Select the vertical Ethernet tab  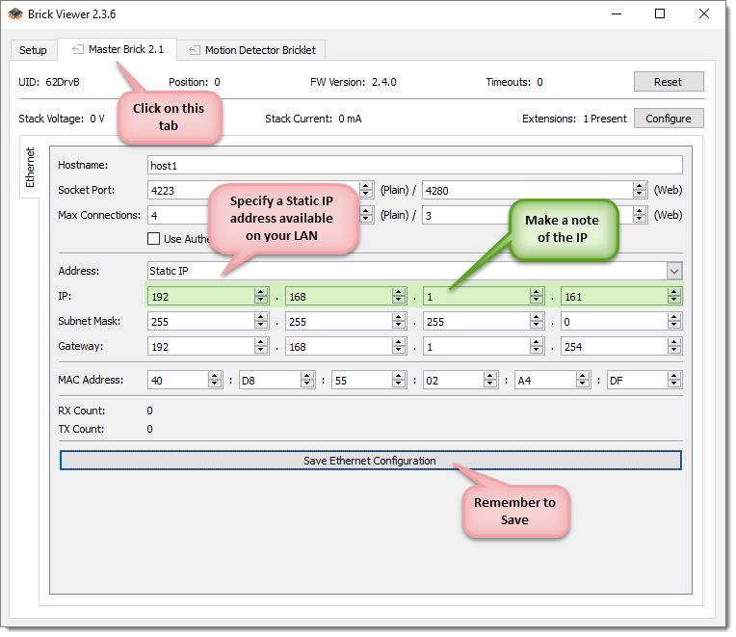(x=30, y=167)
